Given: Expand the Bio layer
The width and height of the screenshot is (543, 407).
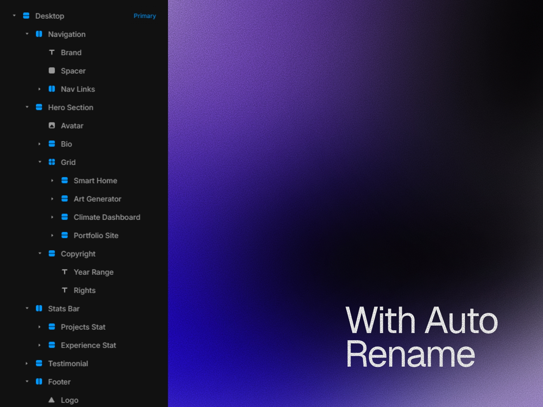Looking at the screenshot, I should click(x=39, y=144).
